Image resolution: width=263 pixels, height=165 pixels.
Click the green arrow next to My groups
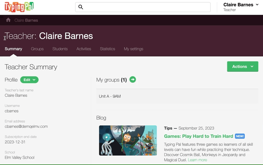point(132,79)
